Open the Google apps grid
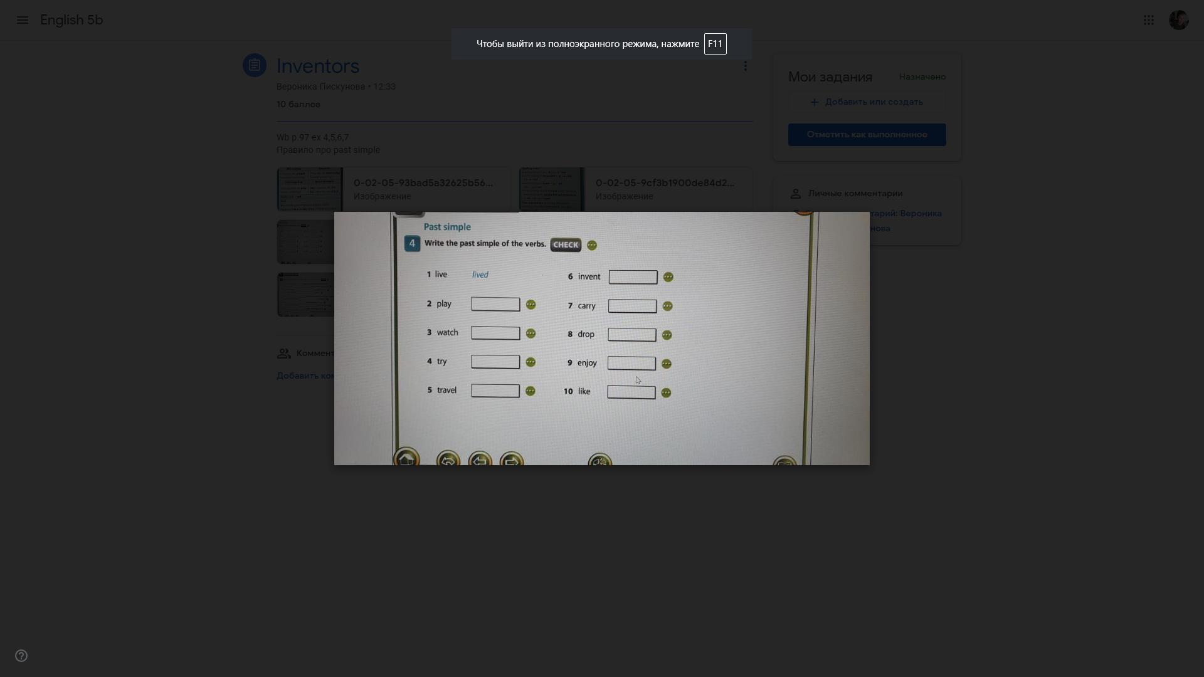The image size is (1204, 677). click(1149, 20)
